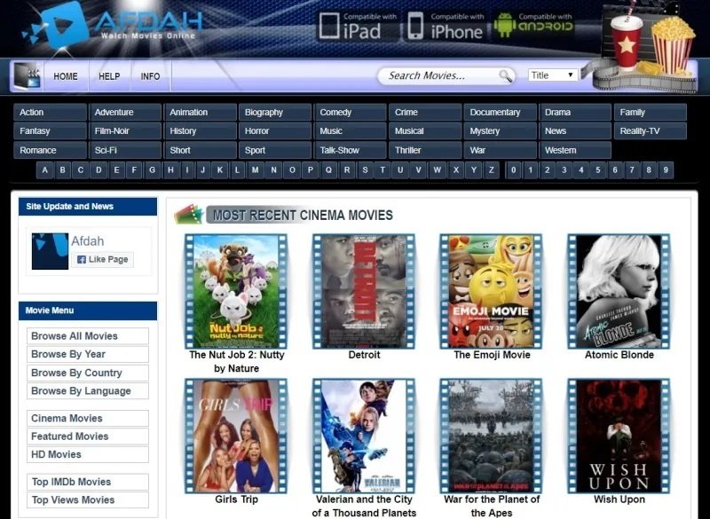Screen dimensions: 710x519
Task: Open the Detroit movie title link
Action: point(364,355)
